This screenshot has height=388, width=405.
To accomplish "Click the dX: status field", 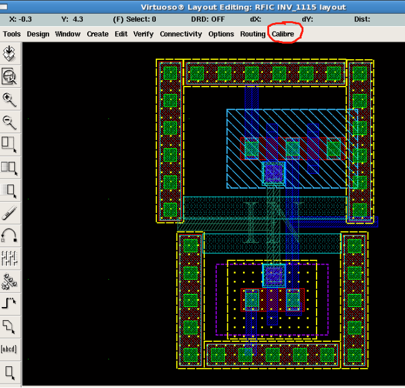I will 255,19.
